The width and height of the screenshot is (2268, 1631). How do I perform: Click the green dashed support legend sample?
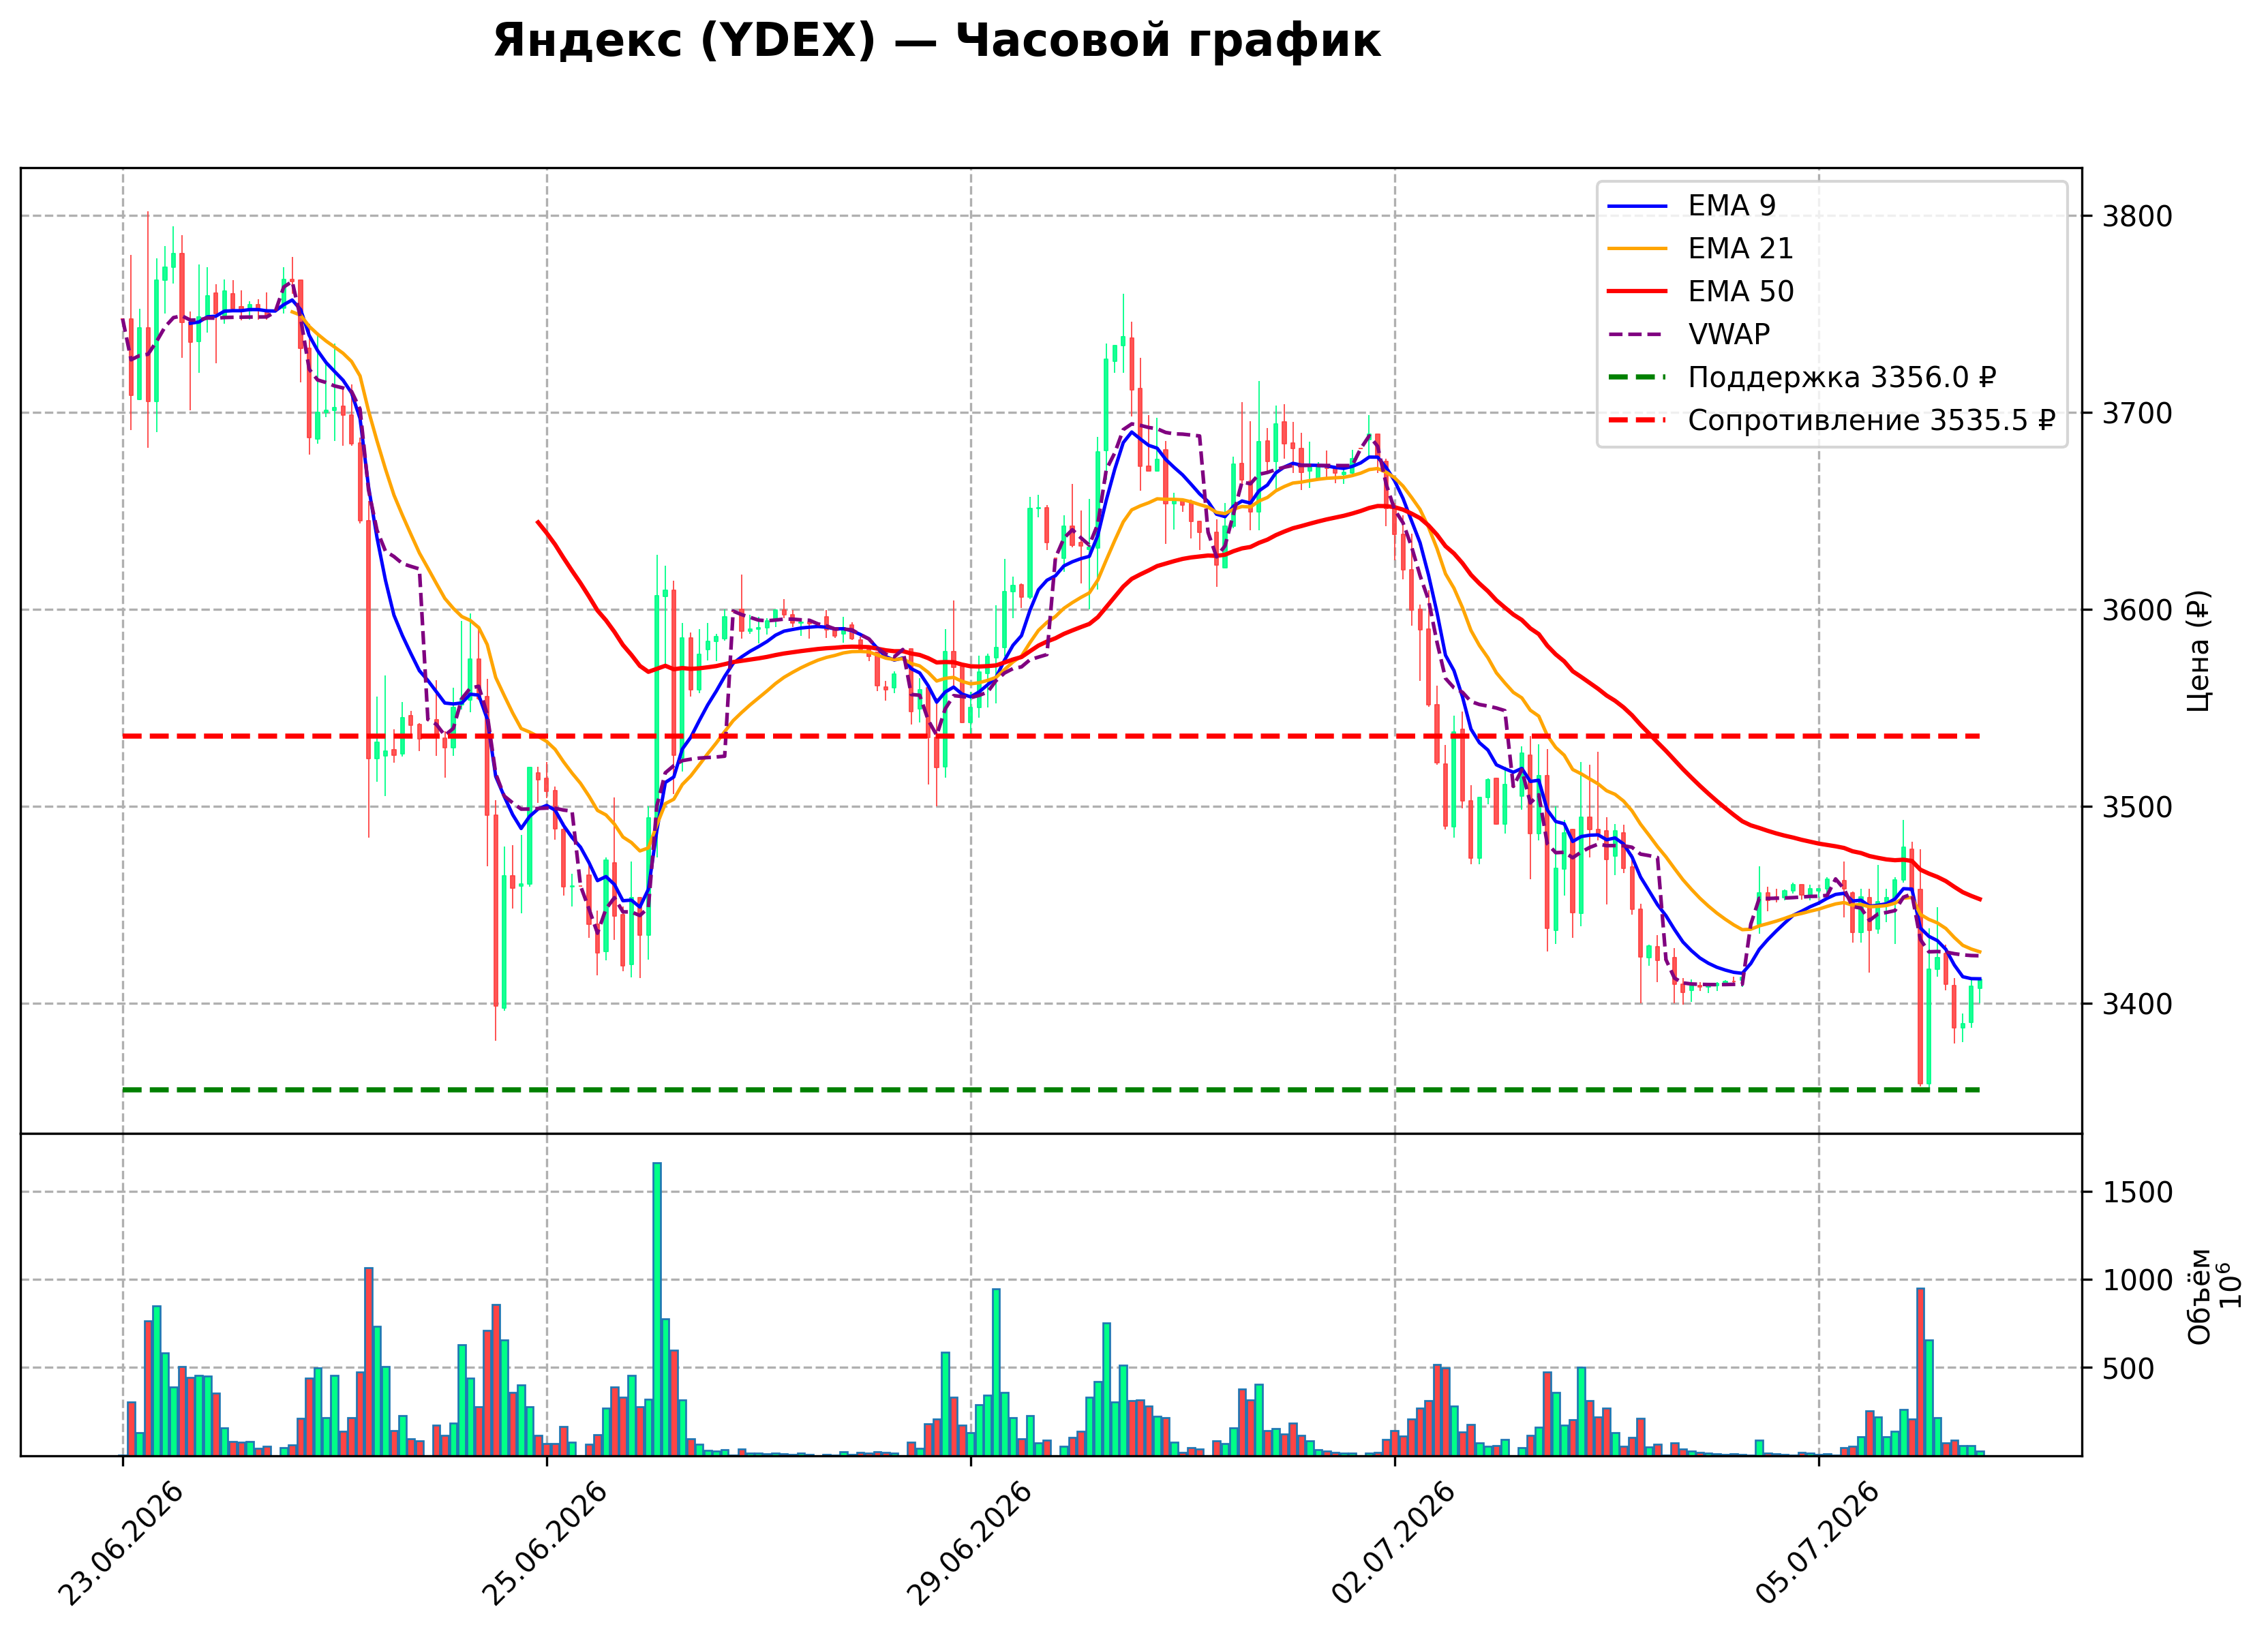[x=1637, y=378]
